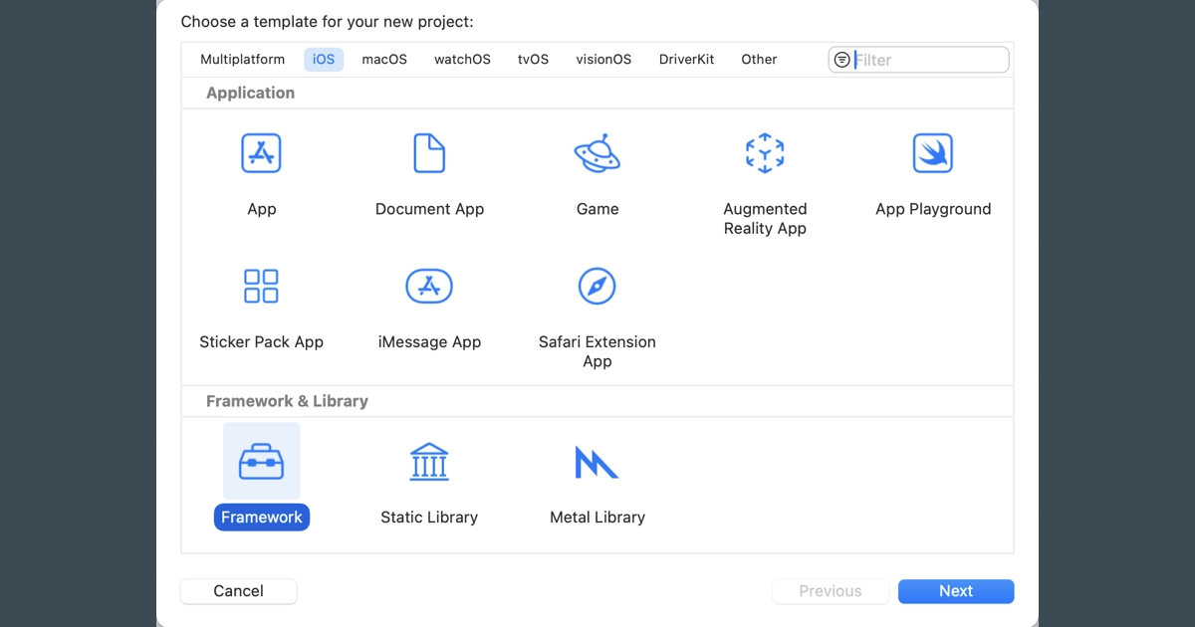Select the App template icon
The height and width of the screenshot is (627, 1195).
(261, 153)
